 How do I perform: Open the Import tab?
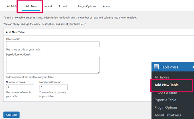click(48, 6)
